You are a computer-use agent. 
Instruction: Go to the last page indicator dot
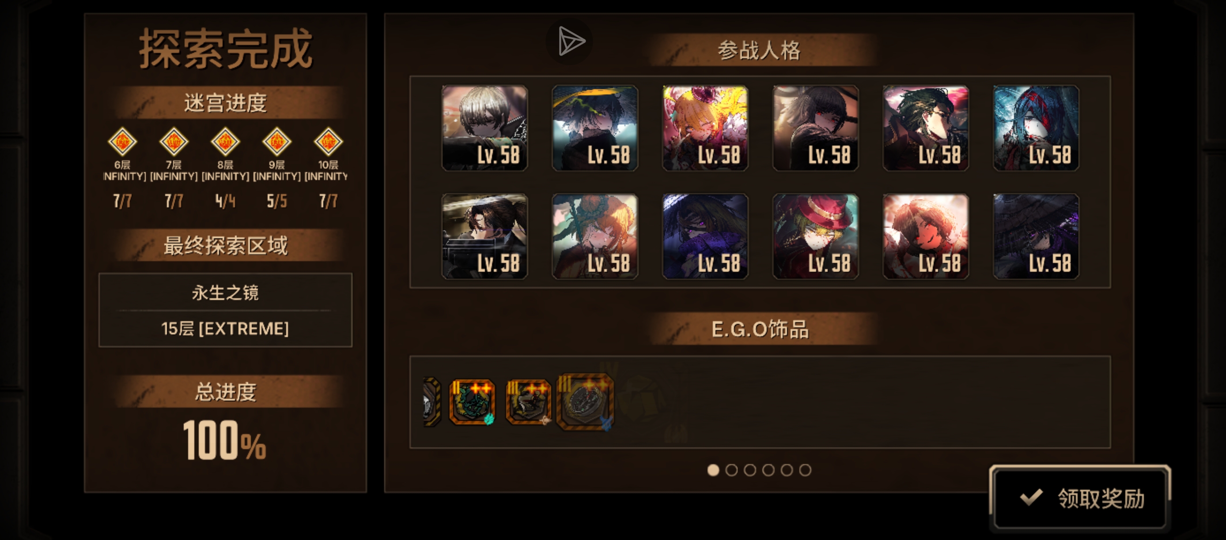(x=805, y=470)
